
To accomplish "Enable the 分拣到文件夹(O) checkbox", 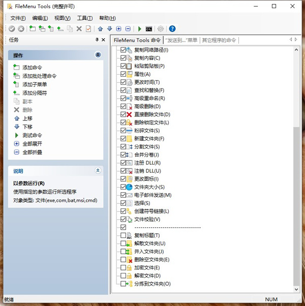I will click(123, 284).
